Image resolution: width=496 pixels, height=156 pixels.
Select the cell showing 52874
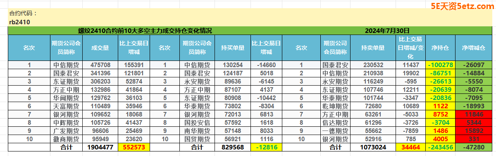point(134,81)
